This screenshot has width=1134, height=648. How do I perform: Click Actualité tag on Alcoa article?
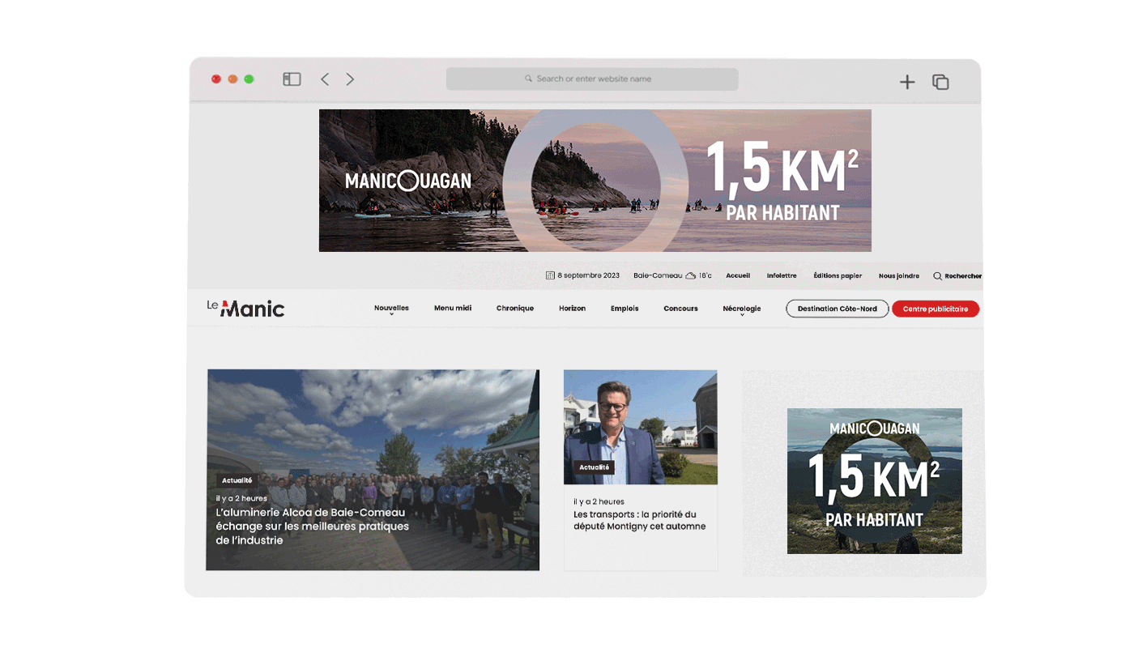pyautogui.click(x=237, y=480)
